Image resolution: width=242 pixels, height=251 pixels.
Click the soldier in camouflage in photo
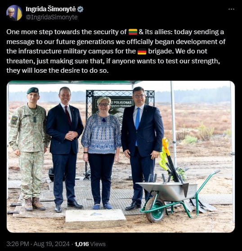tap(30, 149)
